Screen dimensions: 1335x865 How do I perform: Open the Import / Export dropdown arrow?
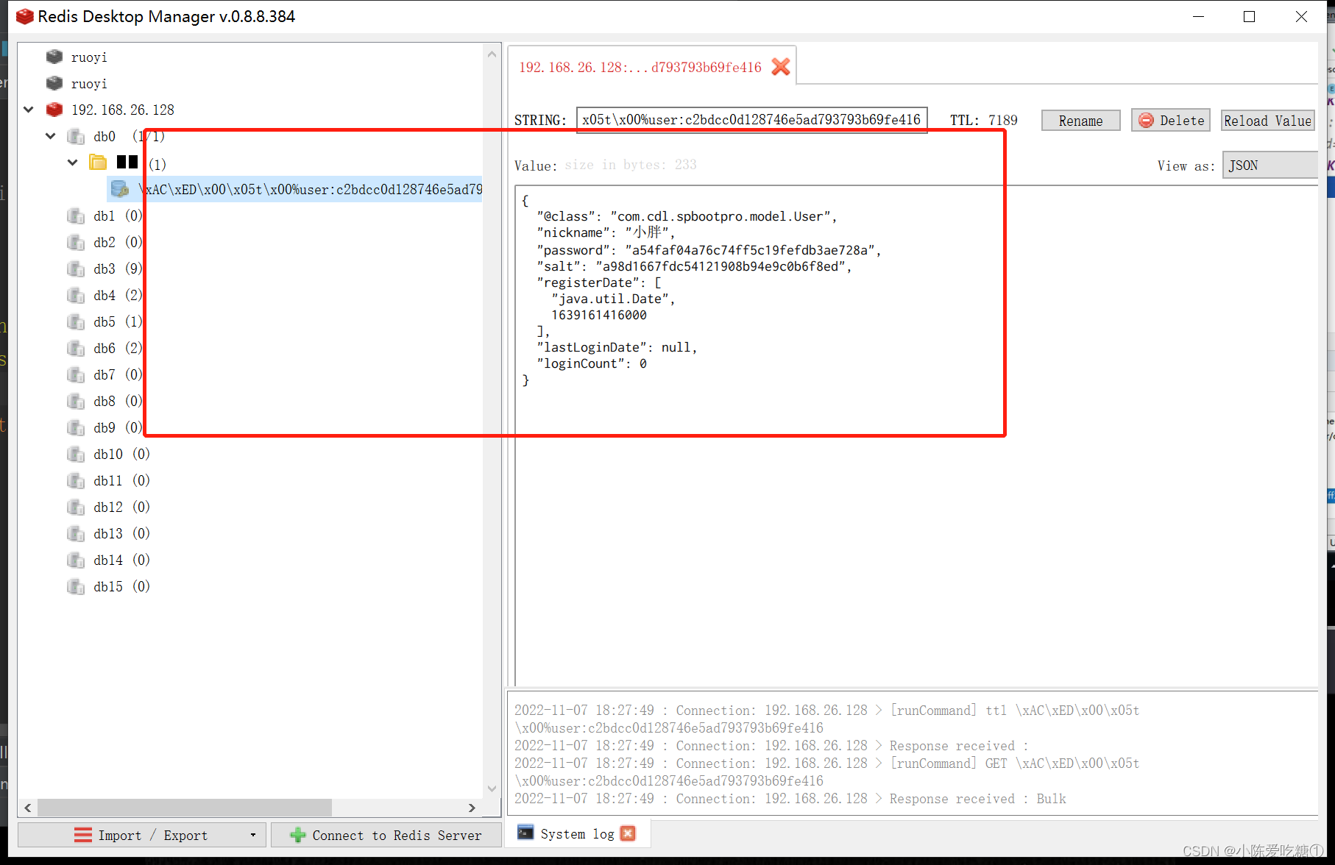pos(252,836)
